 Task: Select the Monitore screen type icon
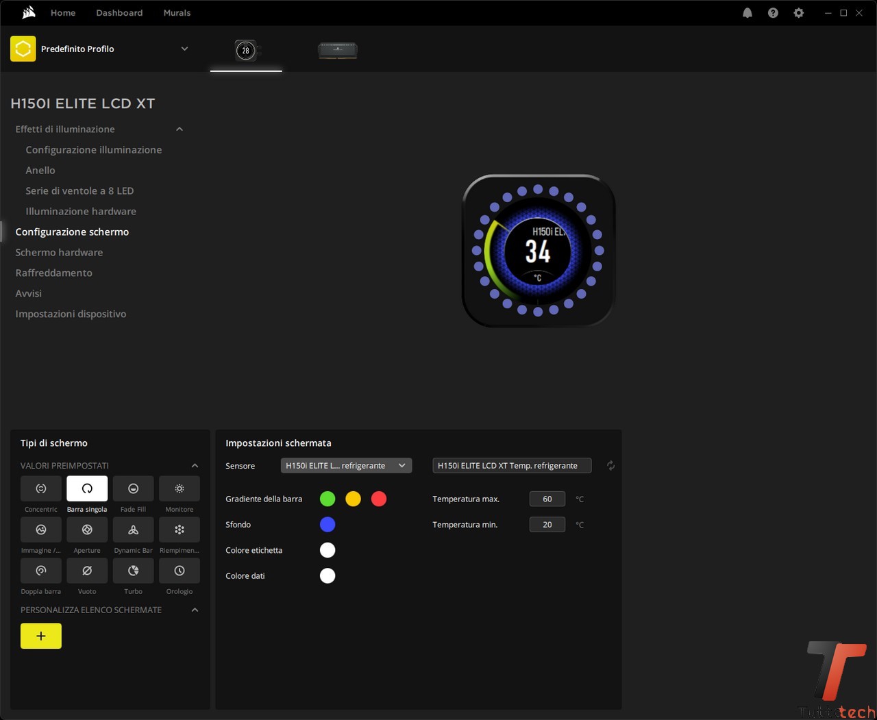pos(180,488)
